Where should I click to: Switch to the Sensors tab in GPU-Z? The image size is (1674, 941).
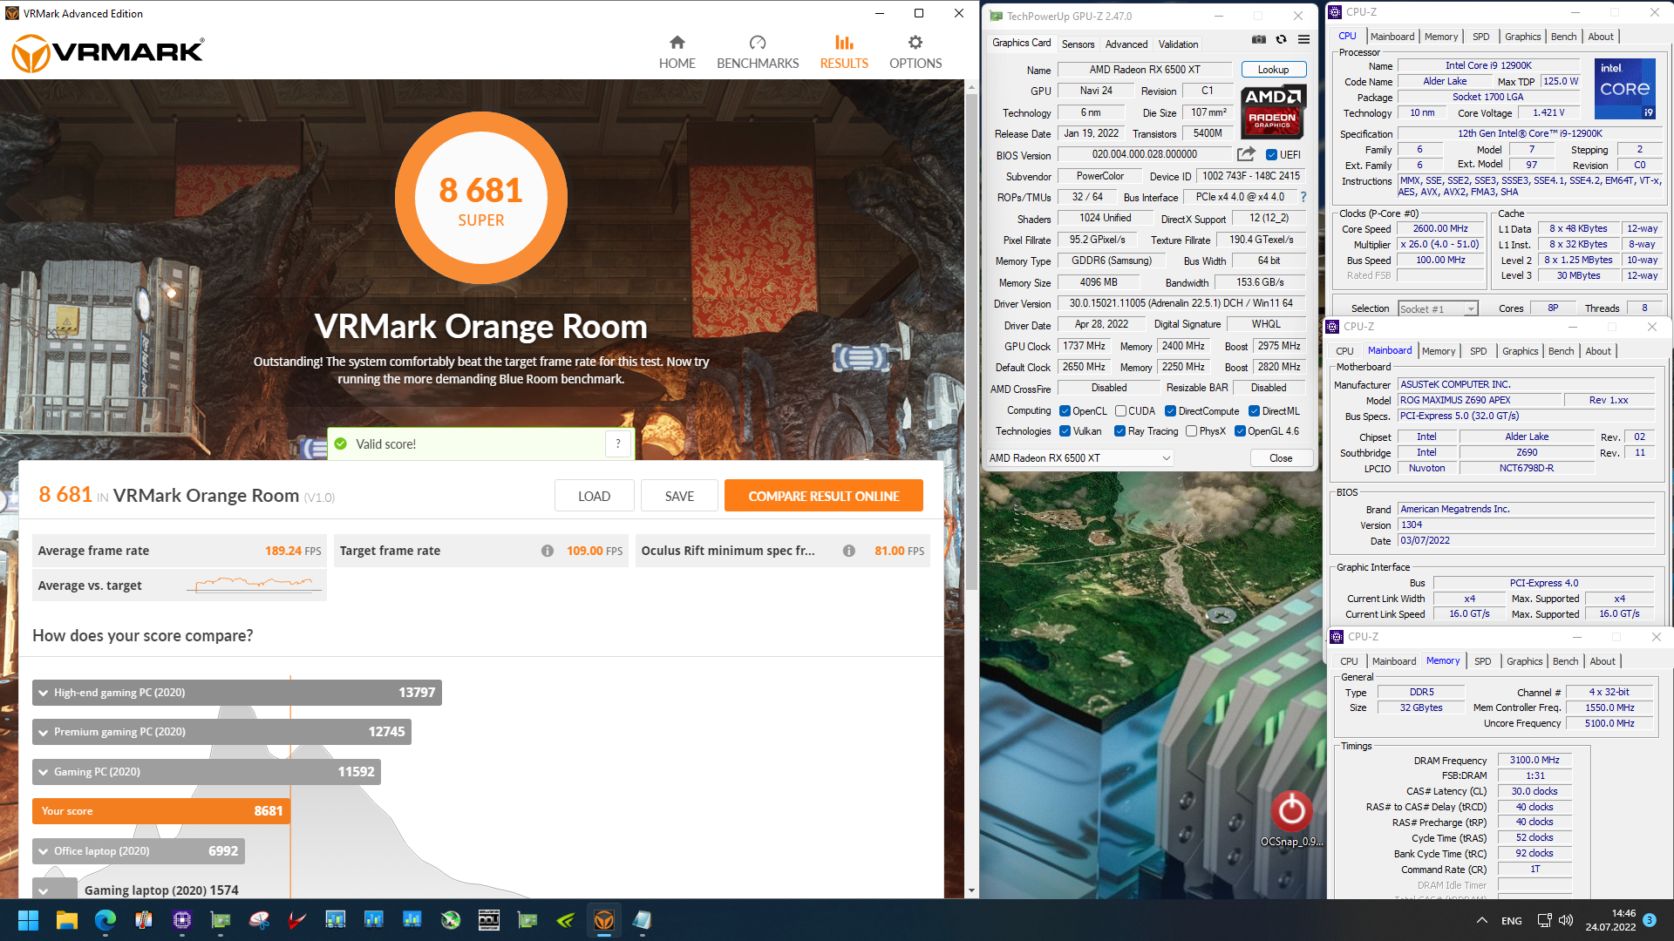(x=1078, y=44)
